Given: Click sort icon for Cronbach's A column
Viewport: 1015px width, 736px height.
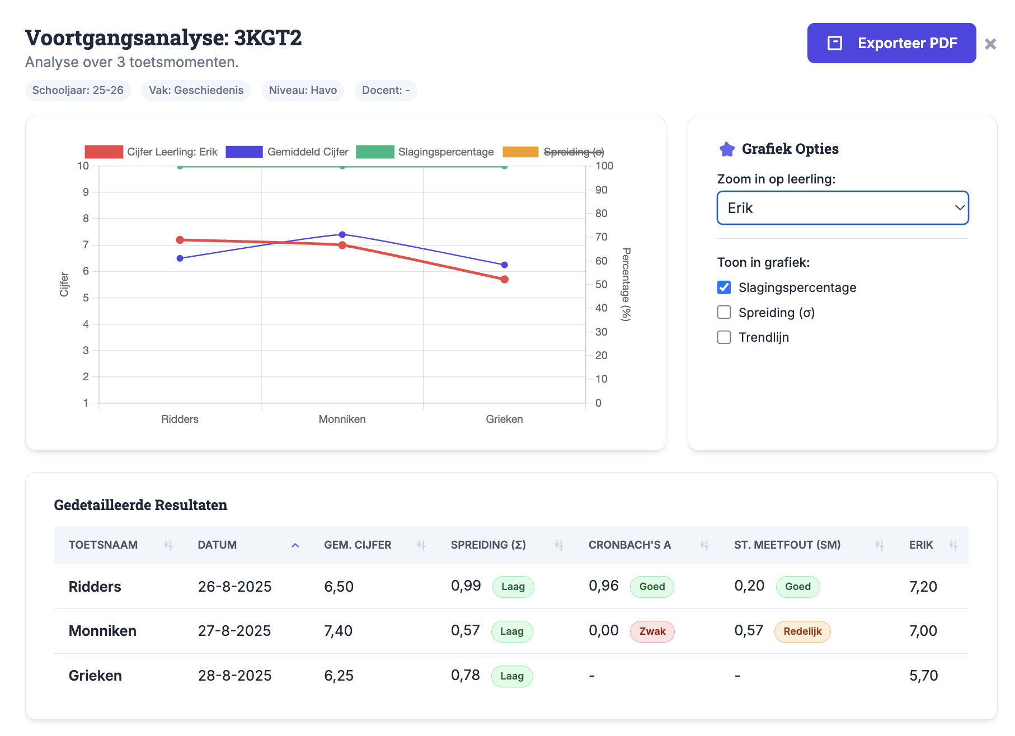Looking at the screenshot, I should coord(704,545).
